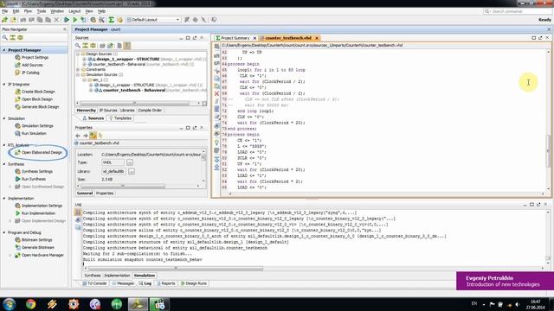Close the counter_testbench.vhd editor tab
This screenshot has width=554, height=311.
(x=317, y=38)
